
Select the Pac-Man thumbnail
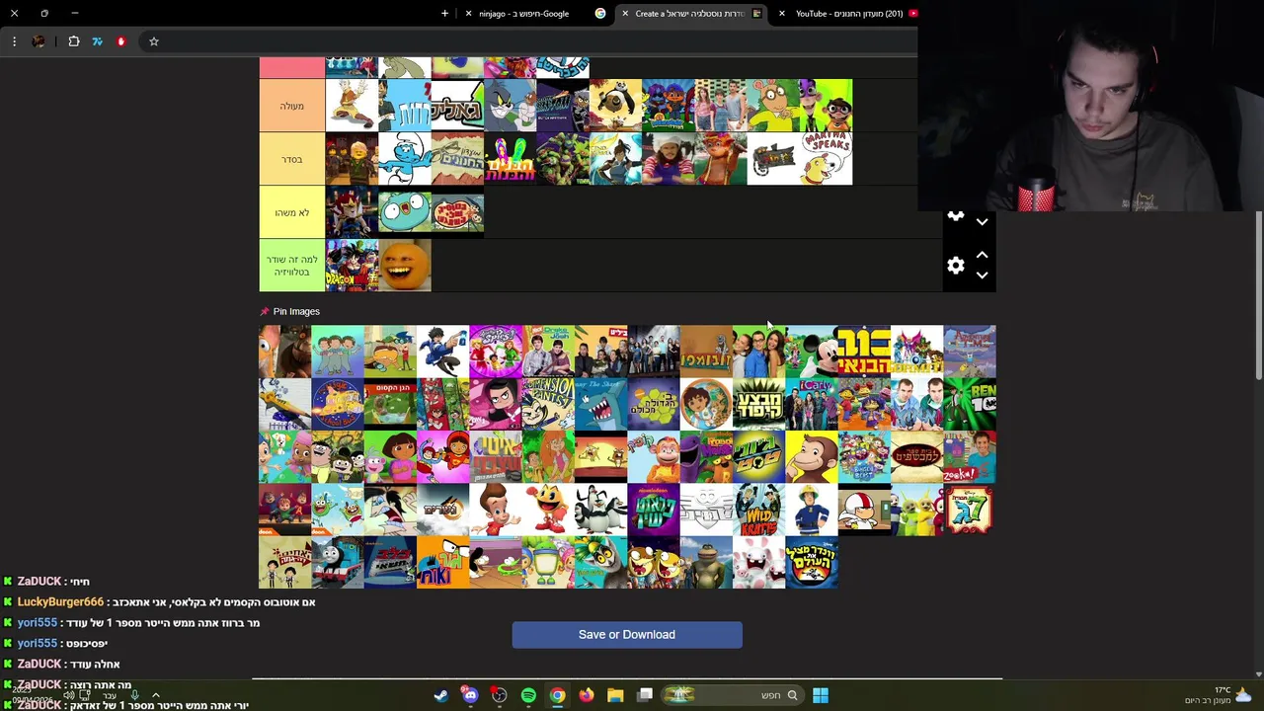(548, 511)
